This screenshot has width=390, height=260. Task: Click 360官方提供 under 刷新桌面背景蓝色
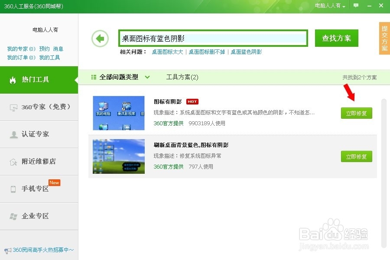(169, 166)
